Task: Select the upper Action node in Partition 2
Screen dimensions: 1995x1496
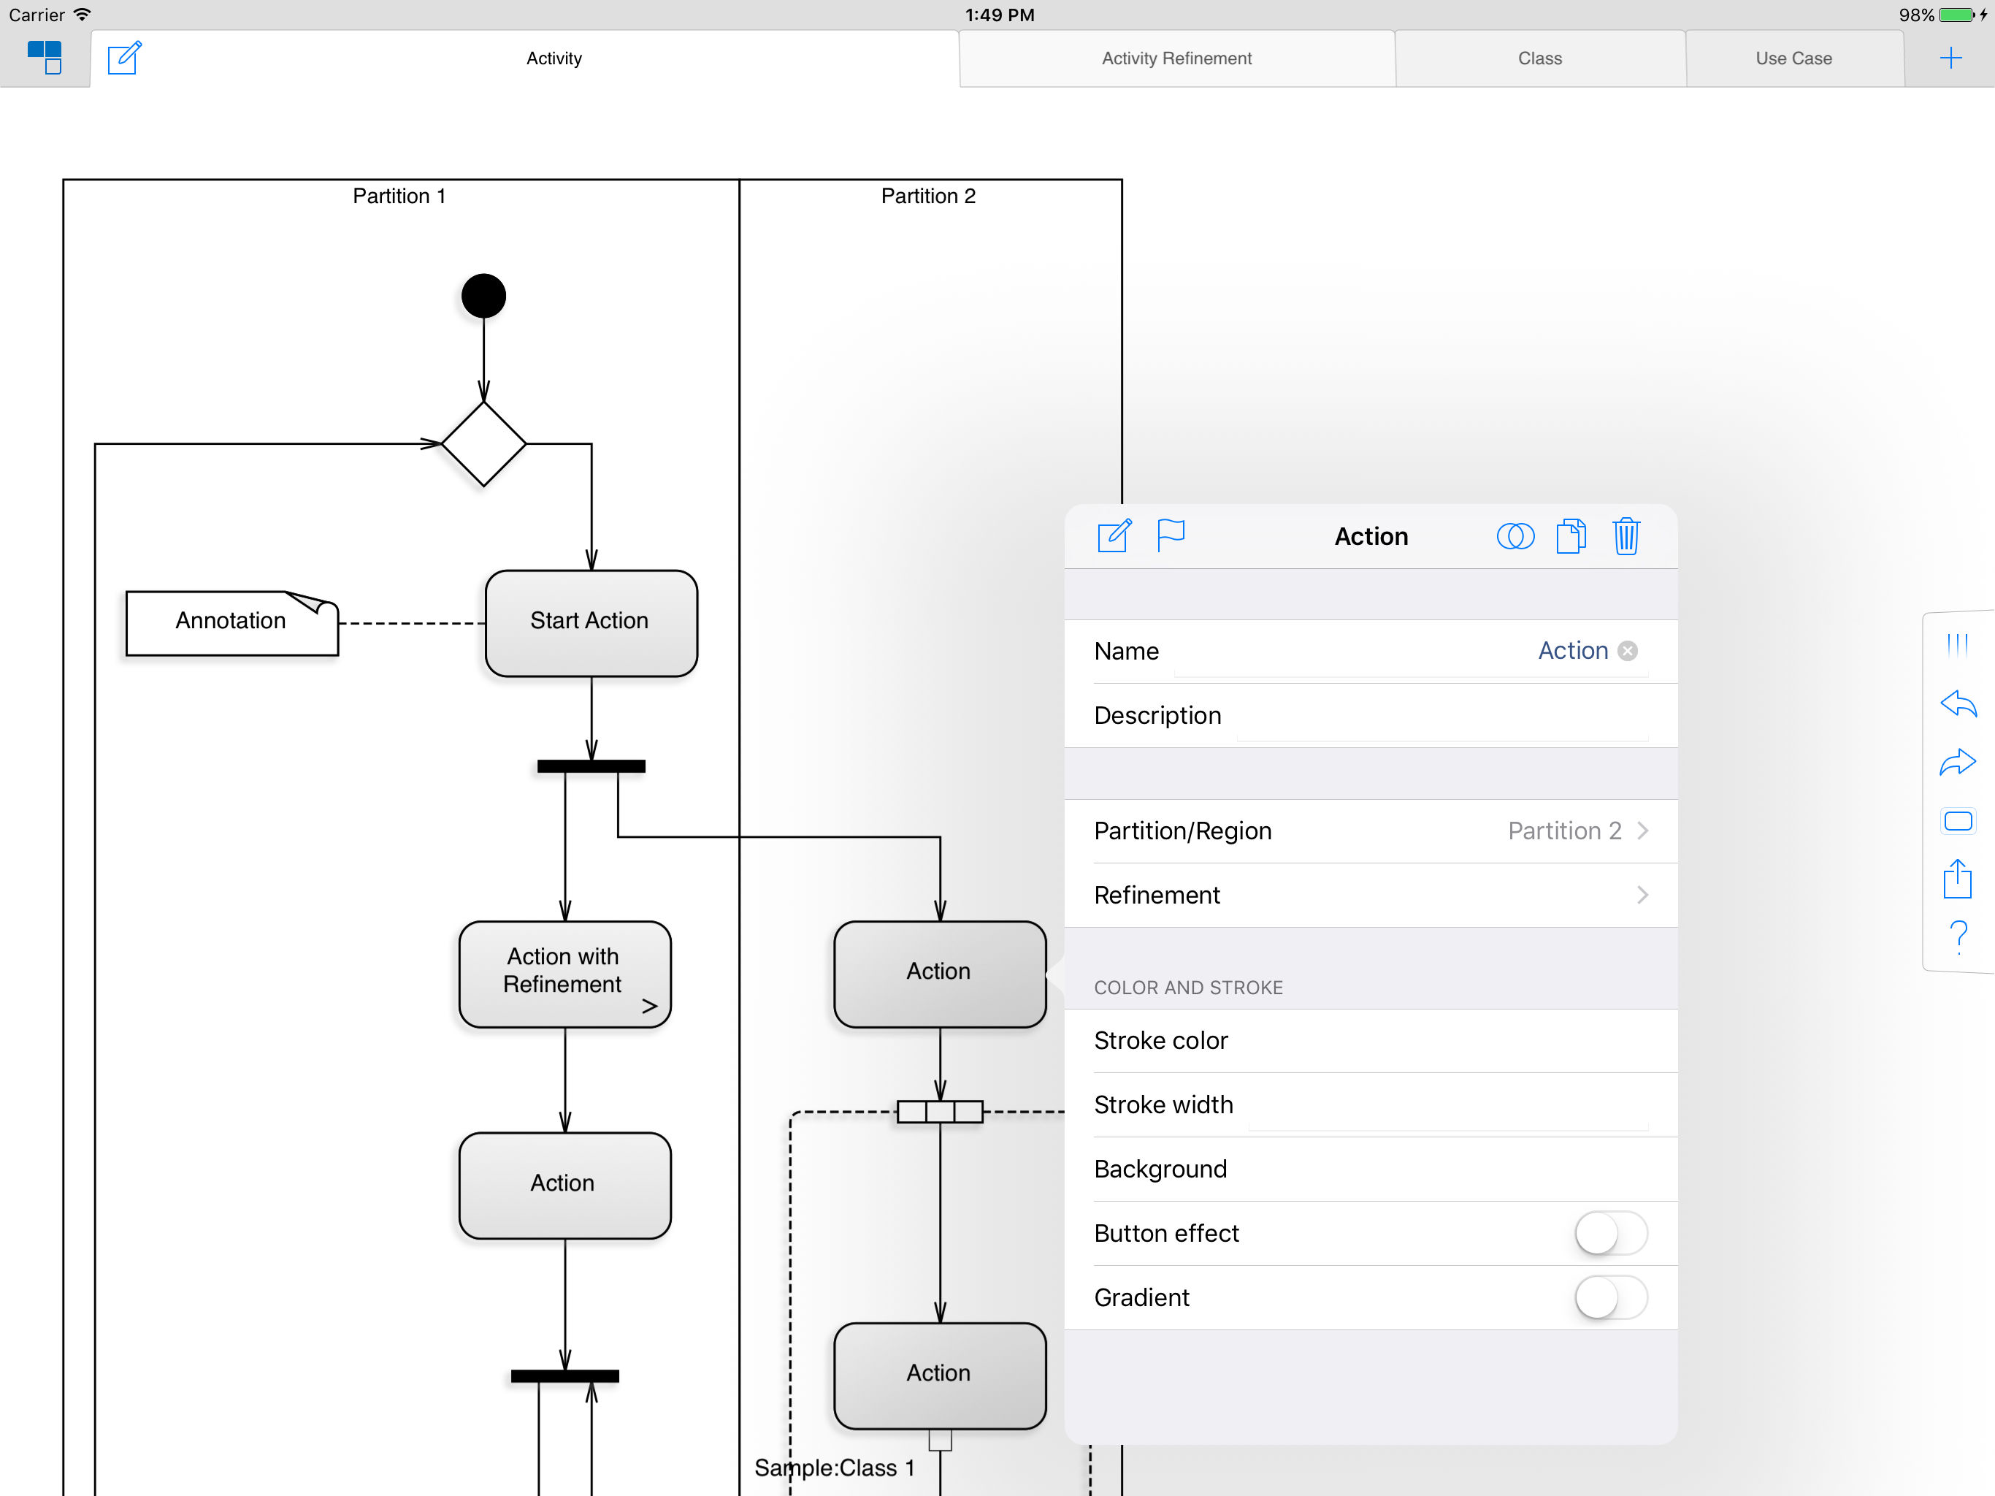Action: coord(940,974)
